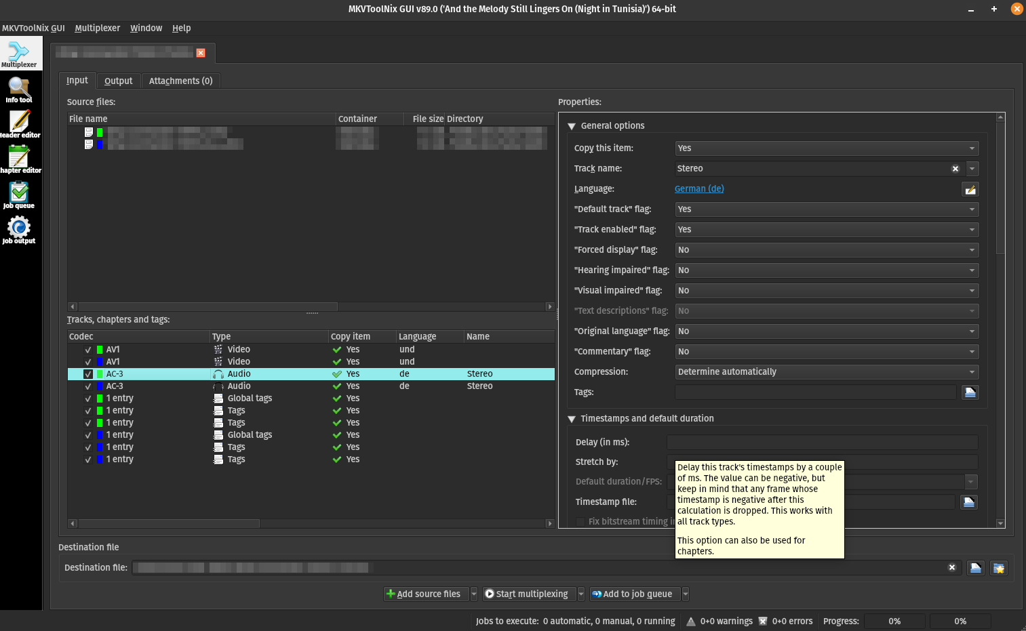Image resolution: width=1026 pixels, height=631 pixels.
Task: Open recently used destination directories icon
Action: [x=999, y=568]
